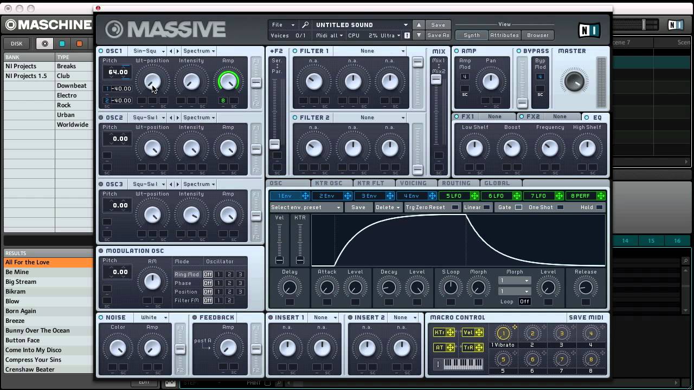Click the Massive logo

click(x=165, y=29)
